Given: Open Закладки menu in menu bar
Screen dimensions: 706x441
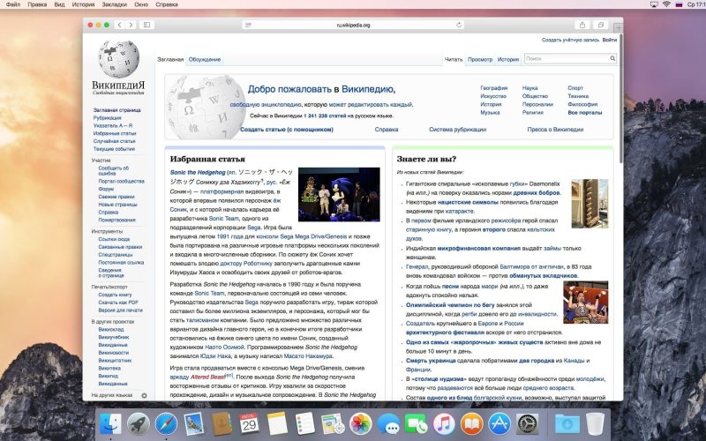Looking at the screenshot, I should [x=115, y=4].
